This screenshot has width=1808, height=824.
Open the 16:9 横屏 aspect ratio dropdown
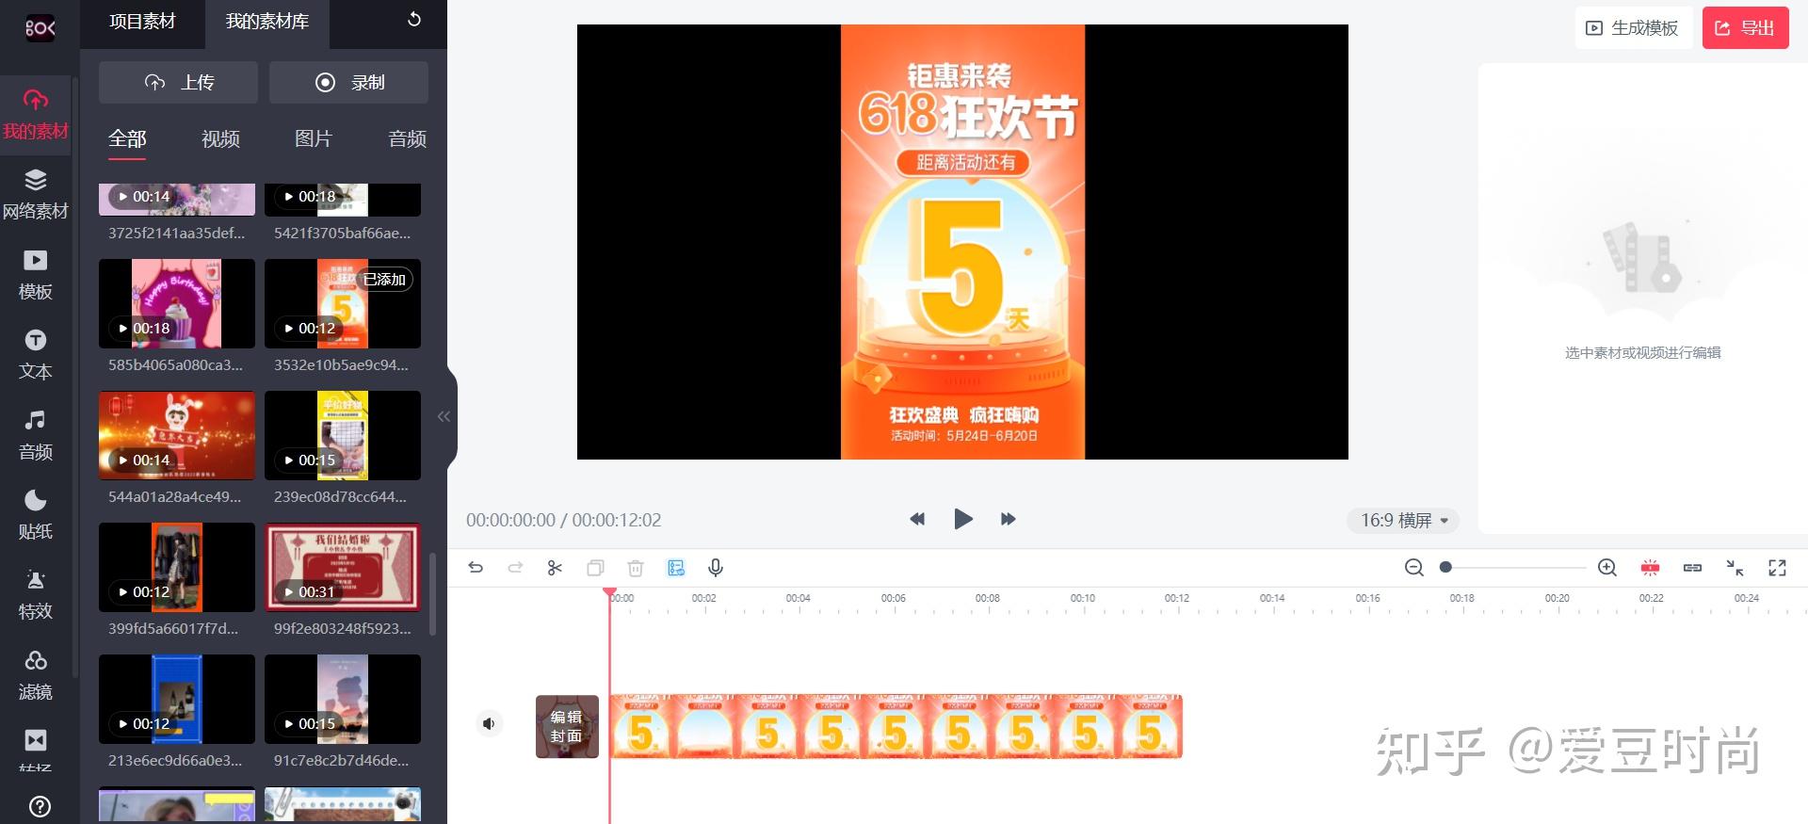pos(1403,520)
